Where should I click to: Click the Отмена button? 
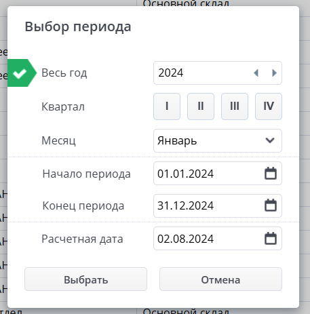pyautogui.click(x=220, y=279)
